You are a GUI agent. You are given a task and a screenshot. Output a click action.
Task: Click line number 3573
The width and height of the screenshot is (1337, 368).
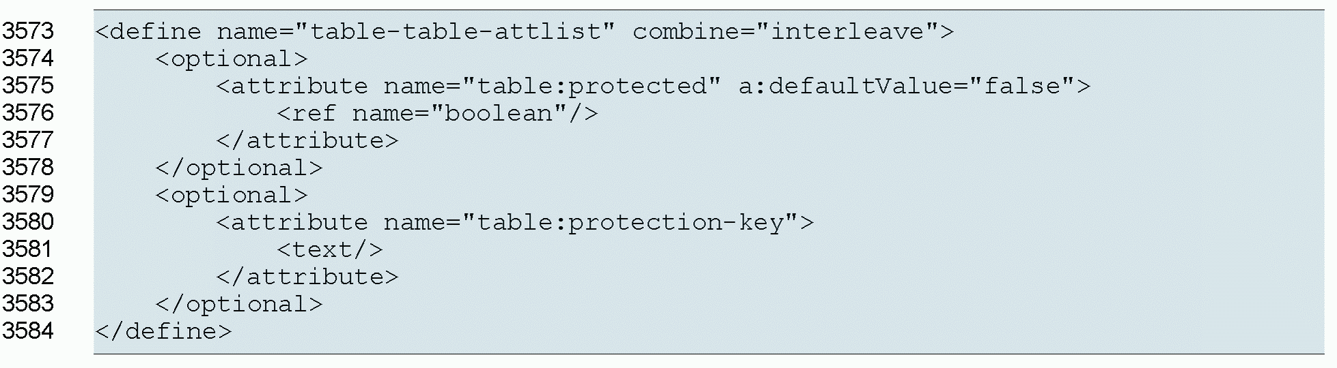pyautogui.click(x=28, y=31)
